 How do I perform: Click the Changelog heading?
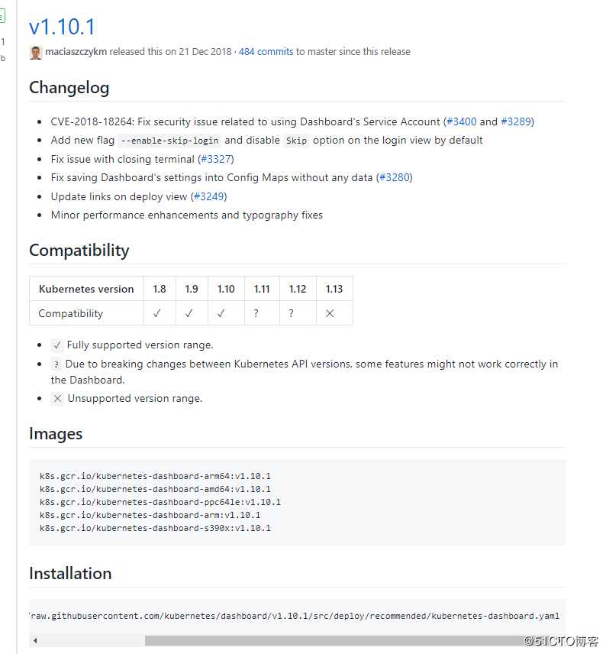[x=69, y=88]
